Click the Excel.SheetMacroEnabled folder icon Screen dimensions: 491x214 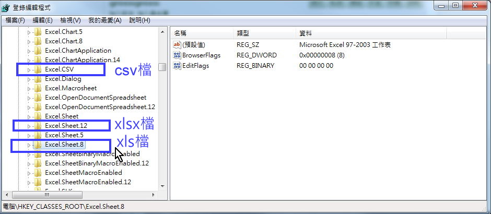(x=38, y=173)
